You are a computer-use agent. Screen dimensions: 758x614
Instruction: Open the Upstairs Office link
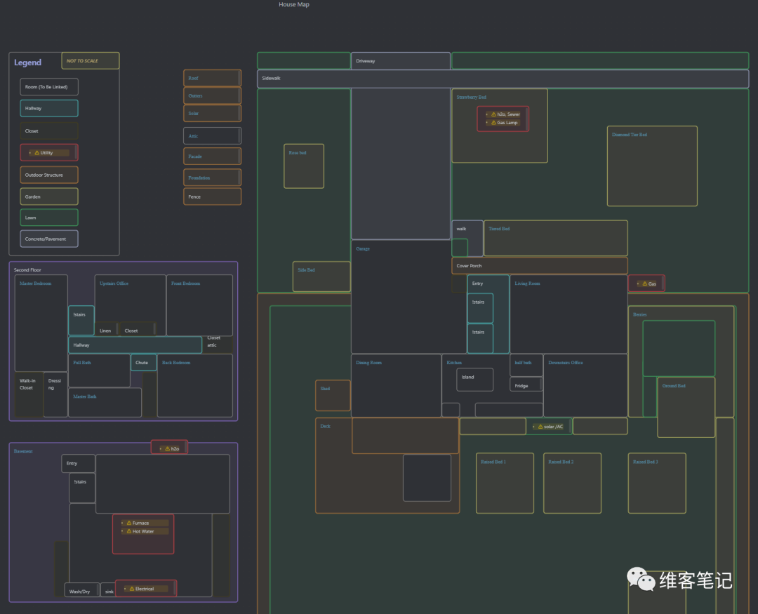114,283
